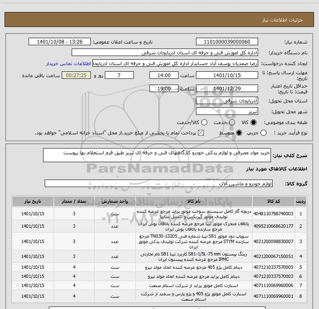The image size is (319, 309).
Task: Select the کالا/خدمت radio button
Action: point(204,122)
